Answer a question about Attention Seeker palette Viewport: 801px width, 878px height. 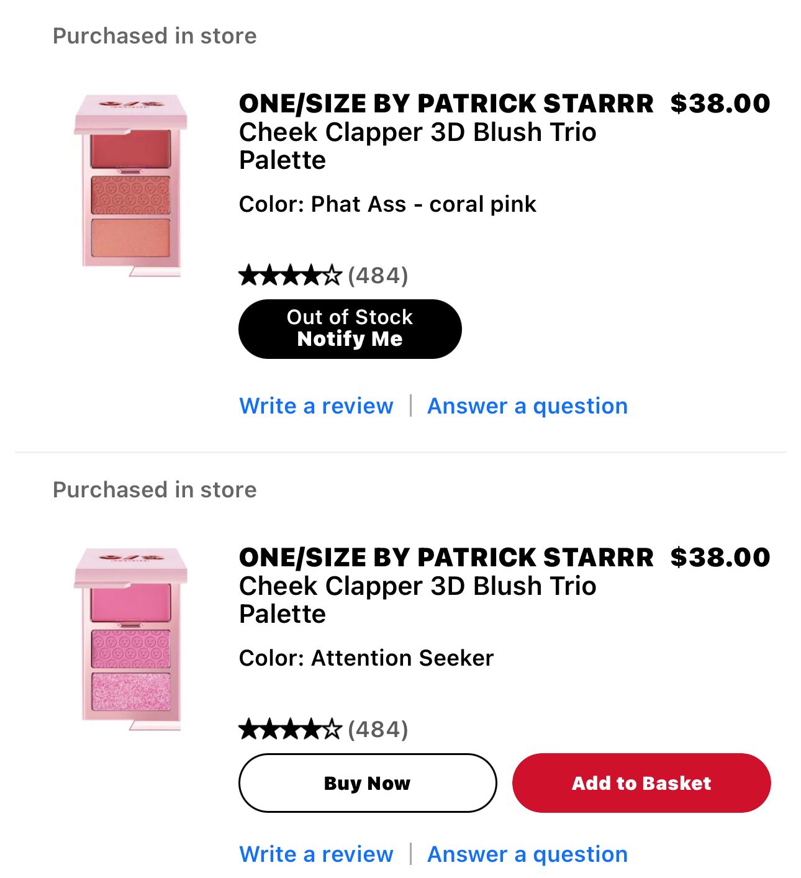[527, 854]
